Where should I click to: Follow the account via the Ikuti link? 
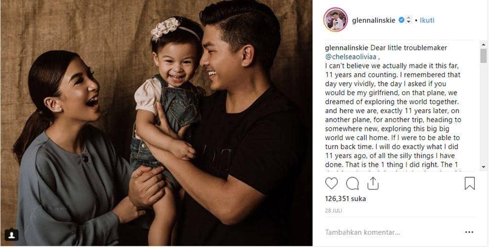427,20
